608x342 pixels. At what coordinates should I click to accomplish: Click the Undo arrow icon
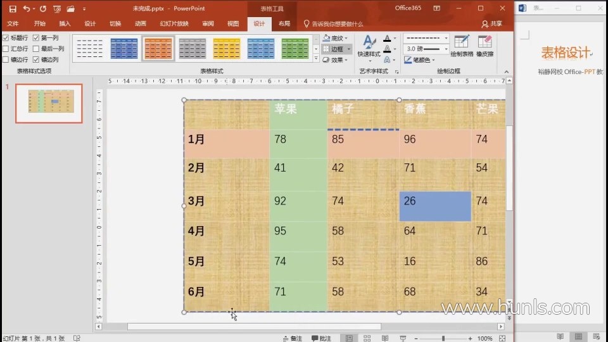pyautogui.click(x=27, y=8)
